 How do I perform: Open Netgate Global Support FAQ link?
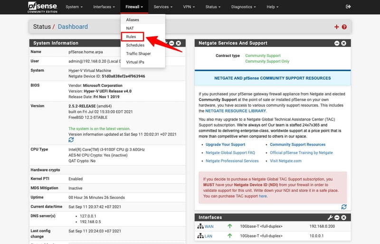(x=230, y=153)
